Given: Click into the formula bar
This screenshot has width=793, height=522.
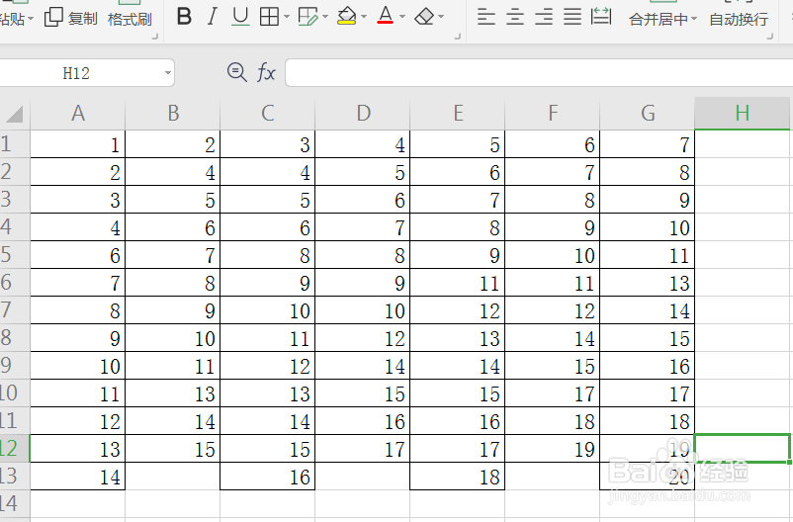Looking at the screenshot, I should click(539, 73).
